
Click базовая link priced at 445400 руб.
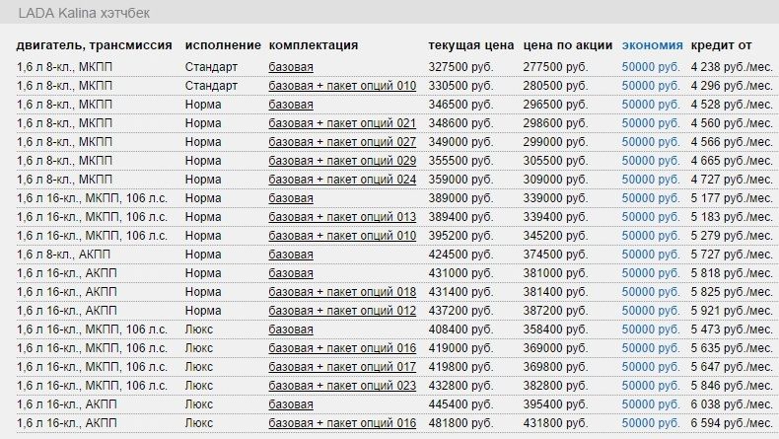pyautogui.click(x=291, y=404)
